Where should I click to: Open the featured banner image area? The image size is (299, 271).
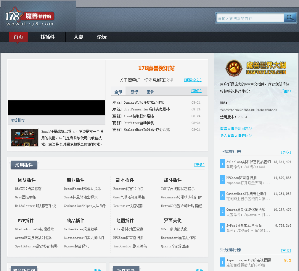click(x=57, y=87)
